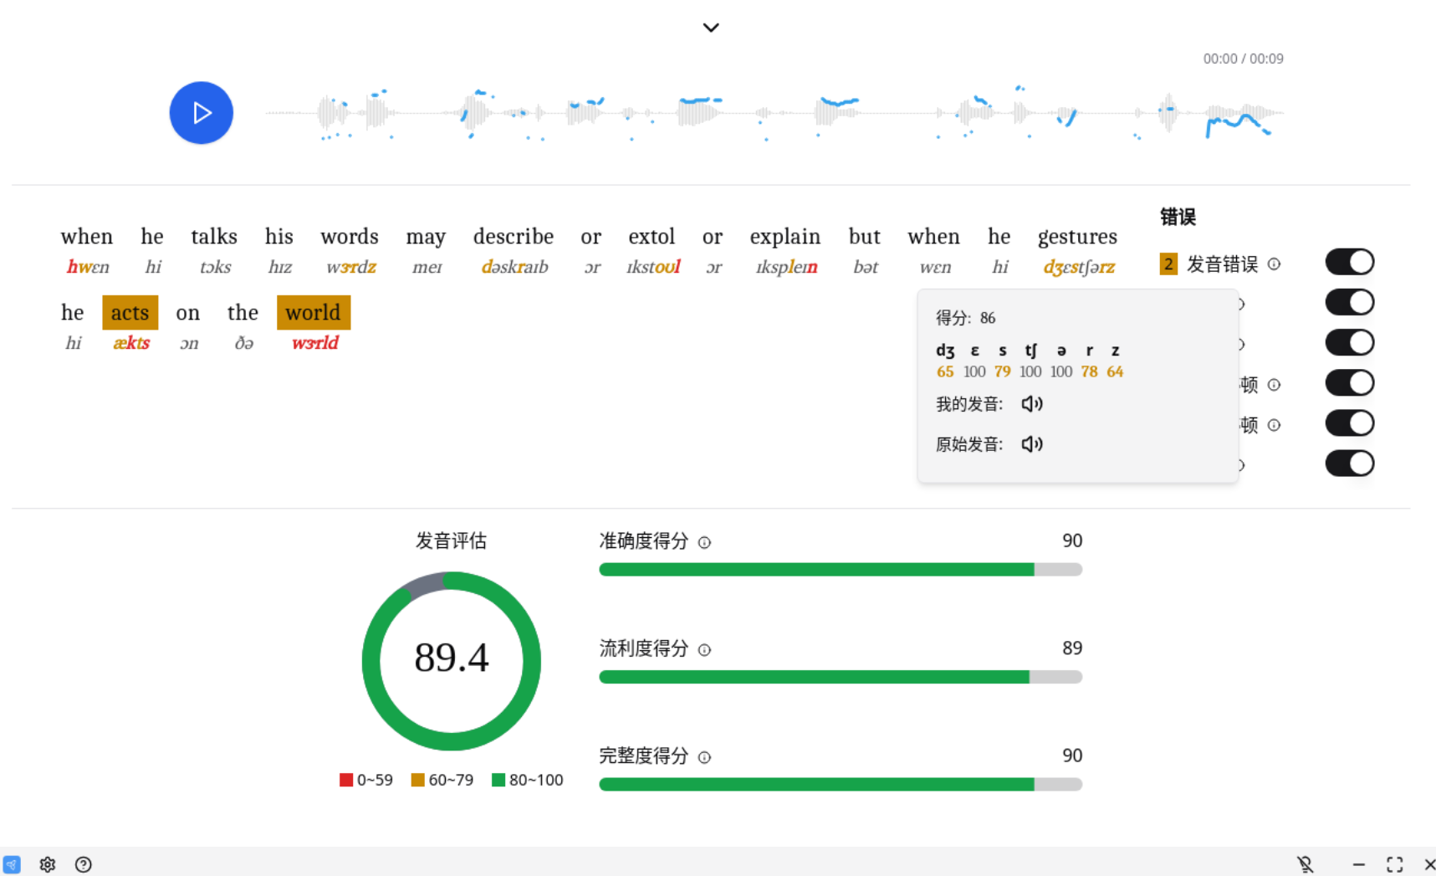Open help question mark icon
1436x876 pixels.
tap(84, 864)
